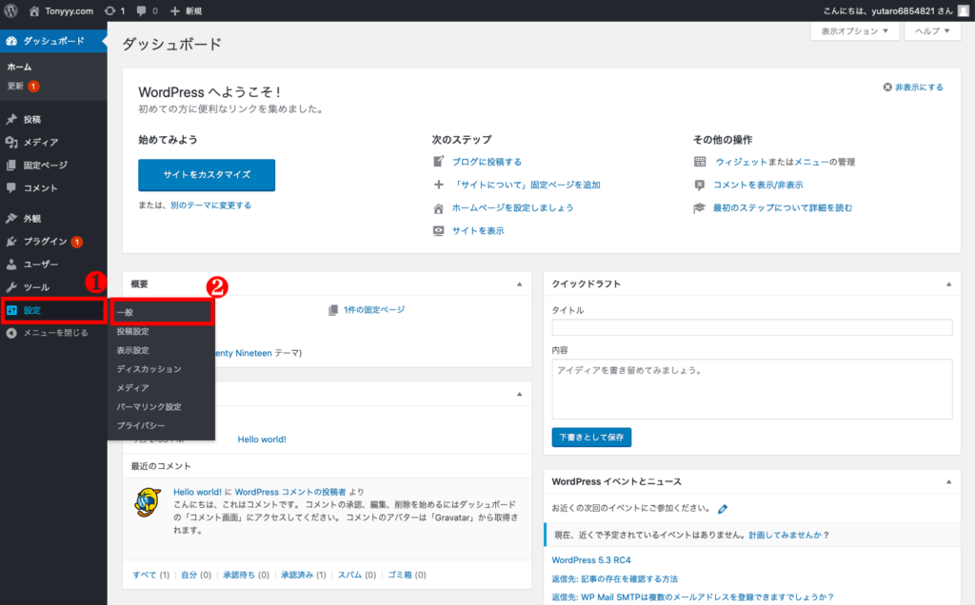Collapse the 概要 panel
Image resolution: width=975 pixels, height=605 pixels.
(519, 284)
